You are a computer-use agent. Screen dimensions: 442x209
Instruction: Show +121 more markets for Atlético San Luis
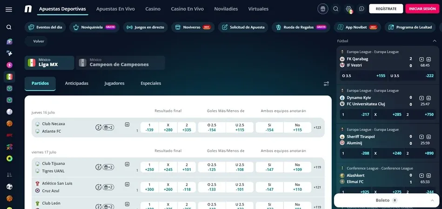click(317, 187)
